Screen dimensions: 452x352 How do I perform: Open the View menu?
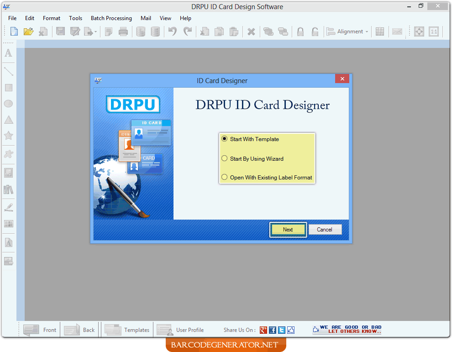coord(165,18)
